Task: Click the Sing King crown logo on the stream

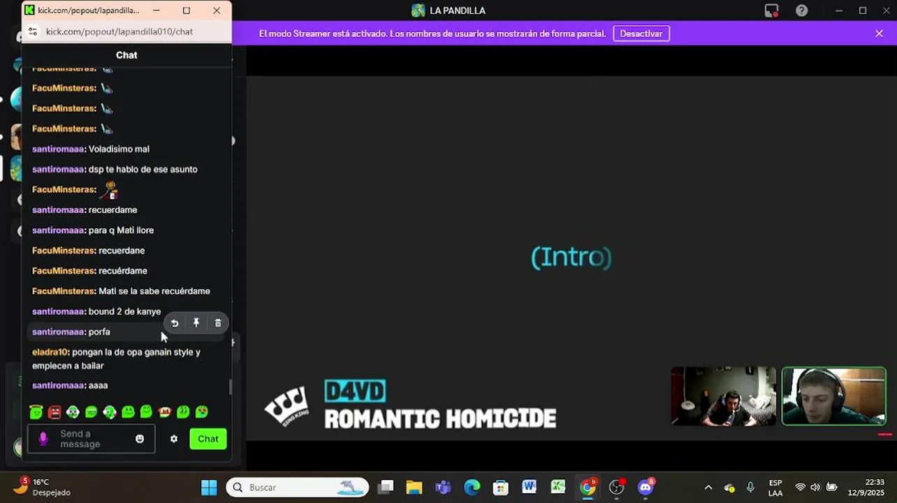Action: 286,405
